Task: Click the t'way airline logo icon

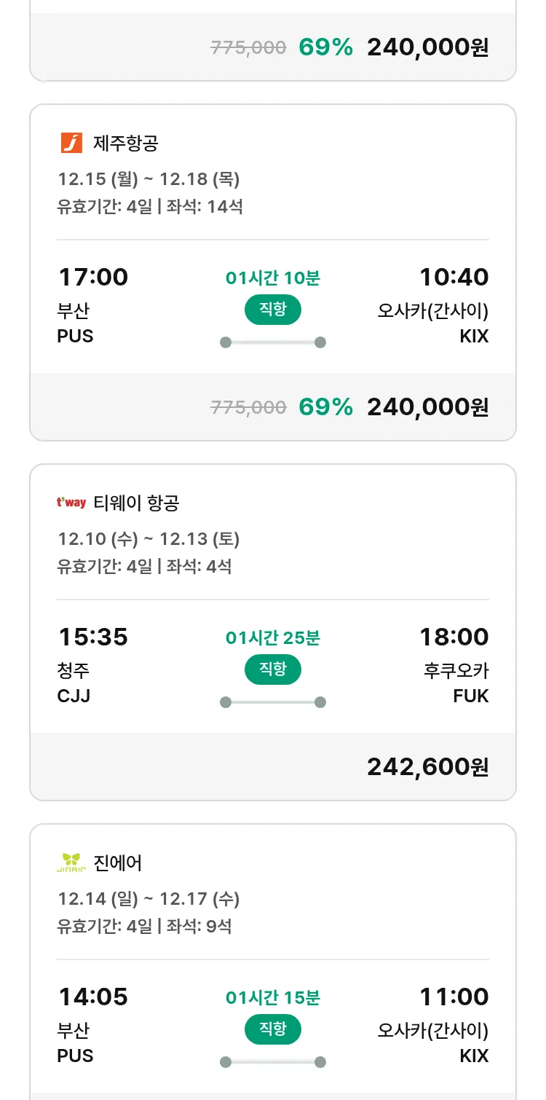Action: tap(71, 503)
